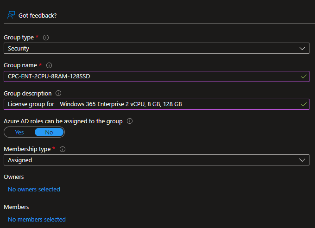This screenshot has height=228, width=315.
Task: Expand the Membership type dropdown chevron
Action: [x=303, y=160]
